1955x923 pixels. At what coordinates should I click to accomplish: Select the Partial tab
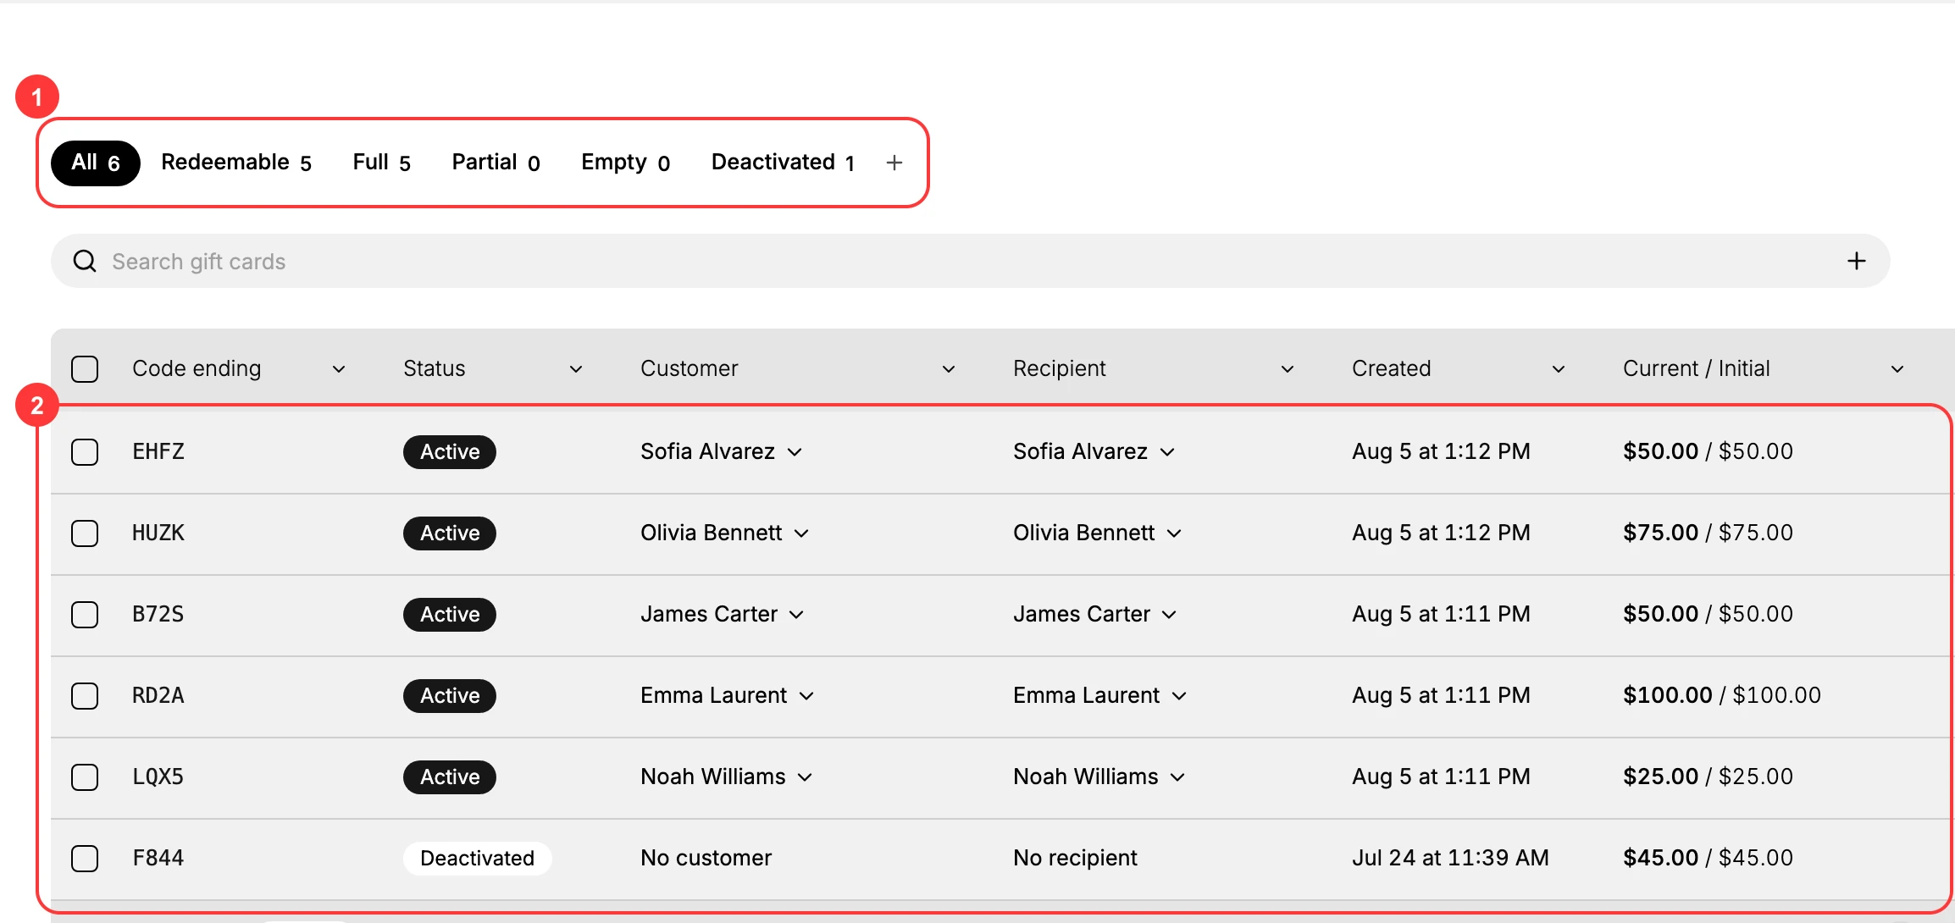496,163
